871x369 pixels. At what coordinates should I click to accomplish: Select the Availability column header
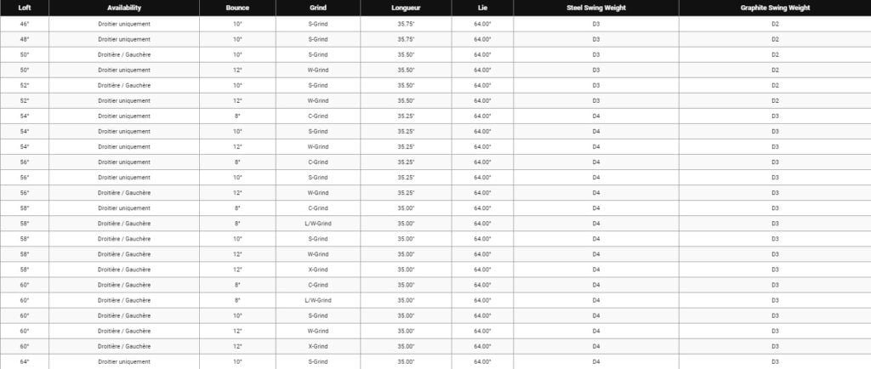click(124, 8)
